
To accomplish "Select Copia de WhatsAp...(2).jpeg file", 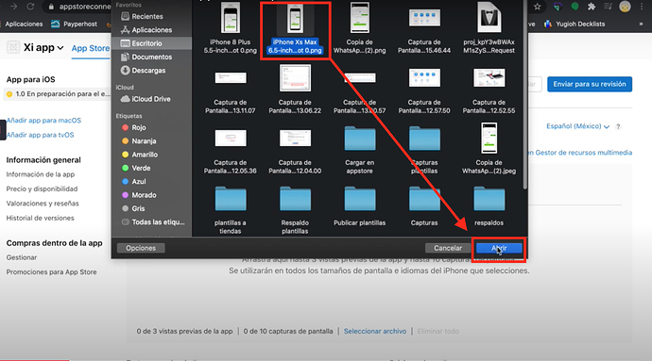I will [489, 149].
